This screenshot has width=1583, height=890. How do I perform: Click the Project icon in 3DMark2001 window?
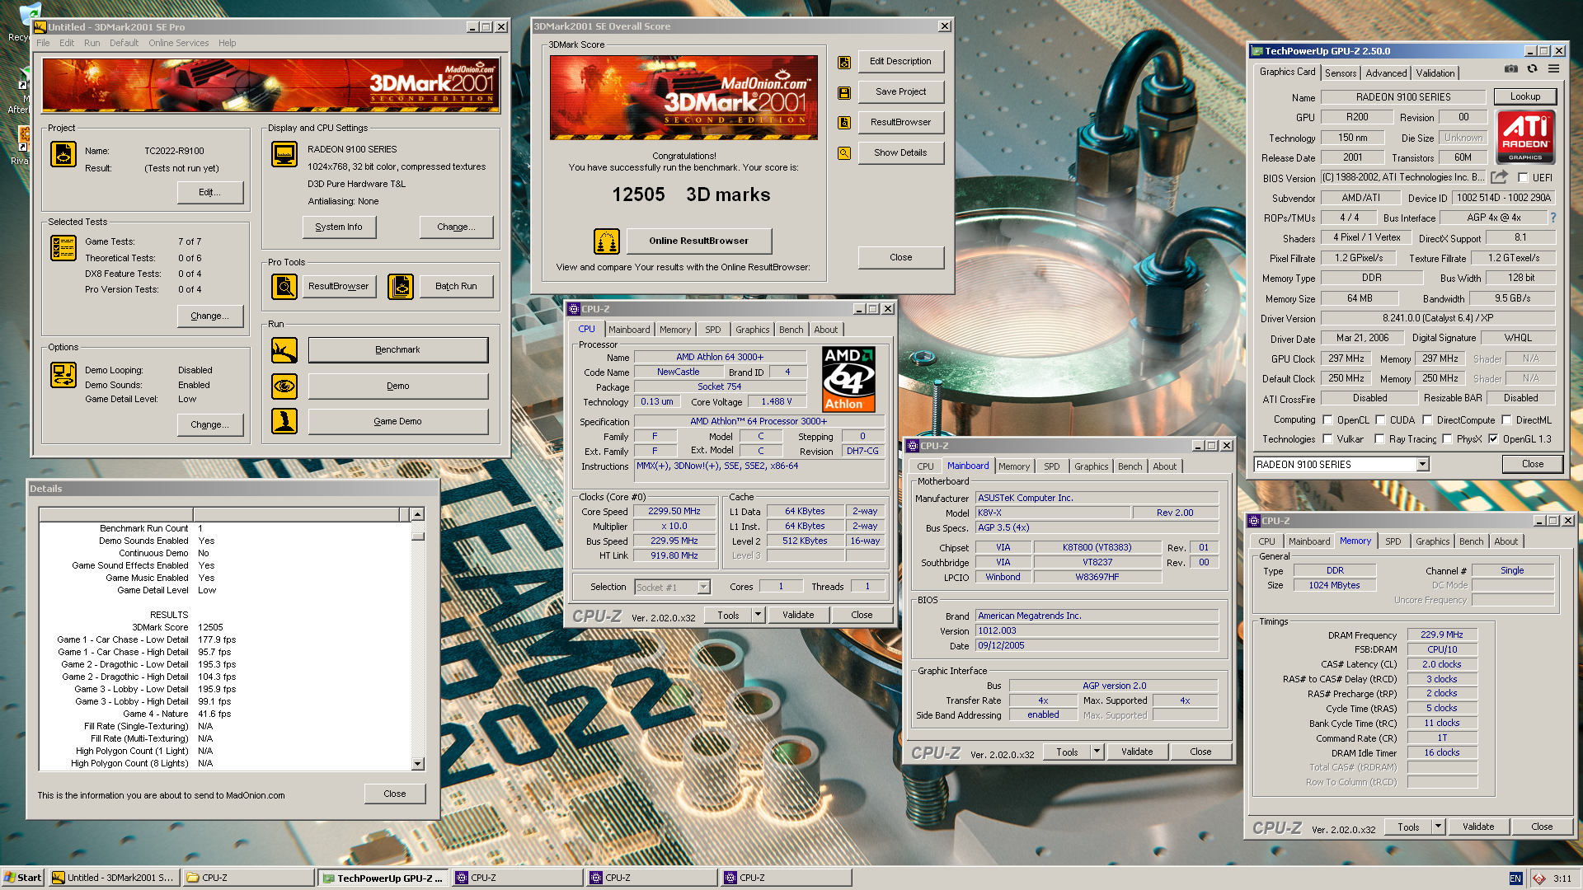click(x=63, y=154)
